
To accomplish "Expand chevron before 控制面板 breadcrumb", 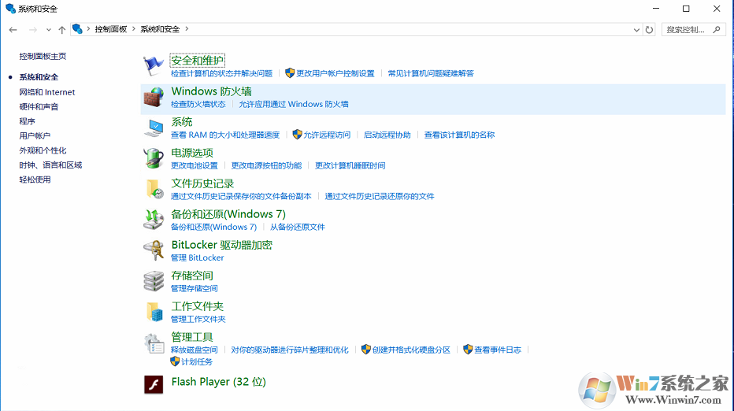I will click(x=88, y=29).
